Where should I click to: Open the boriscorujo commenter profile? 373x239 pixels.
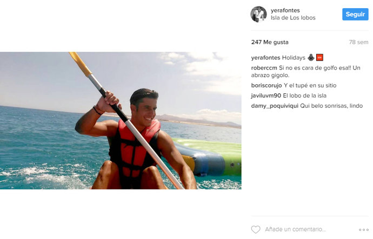coord(267,85)
